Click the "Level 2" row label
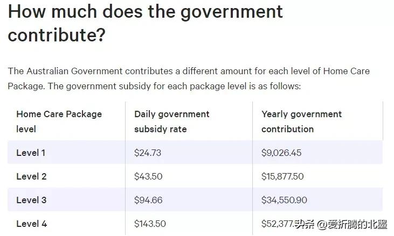 pos(31,176)
